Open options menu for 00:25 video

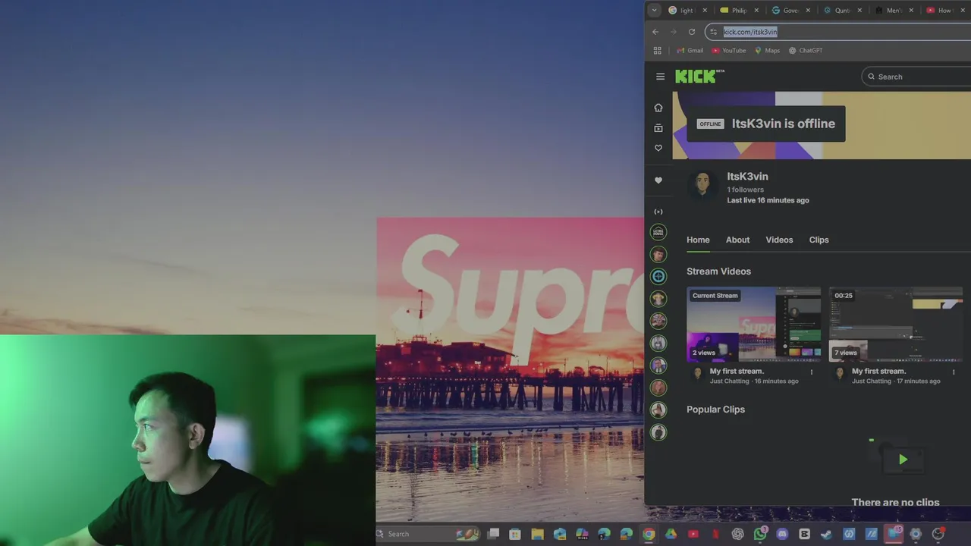pyautogui.click(x=954, y=372)
